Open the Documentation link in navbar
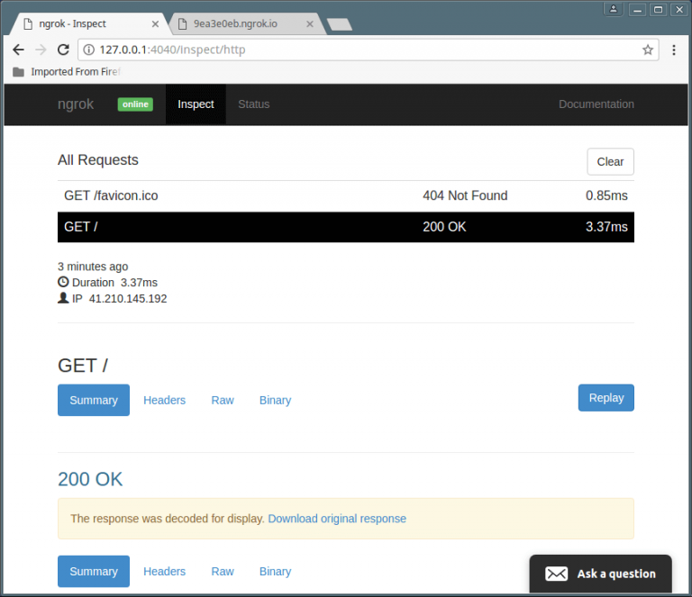The height and width of the screenshot is (597, 692). [x=596, y=104]
